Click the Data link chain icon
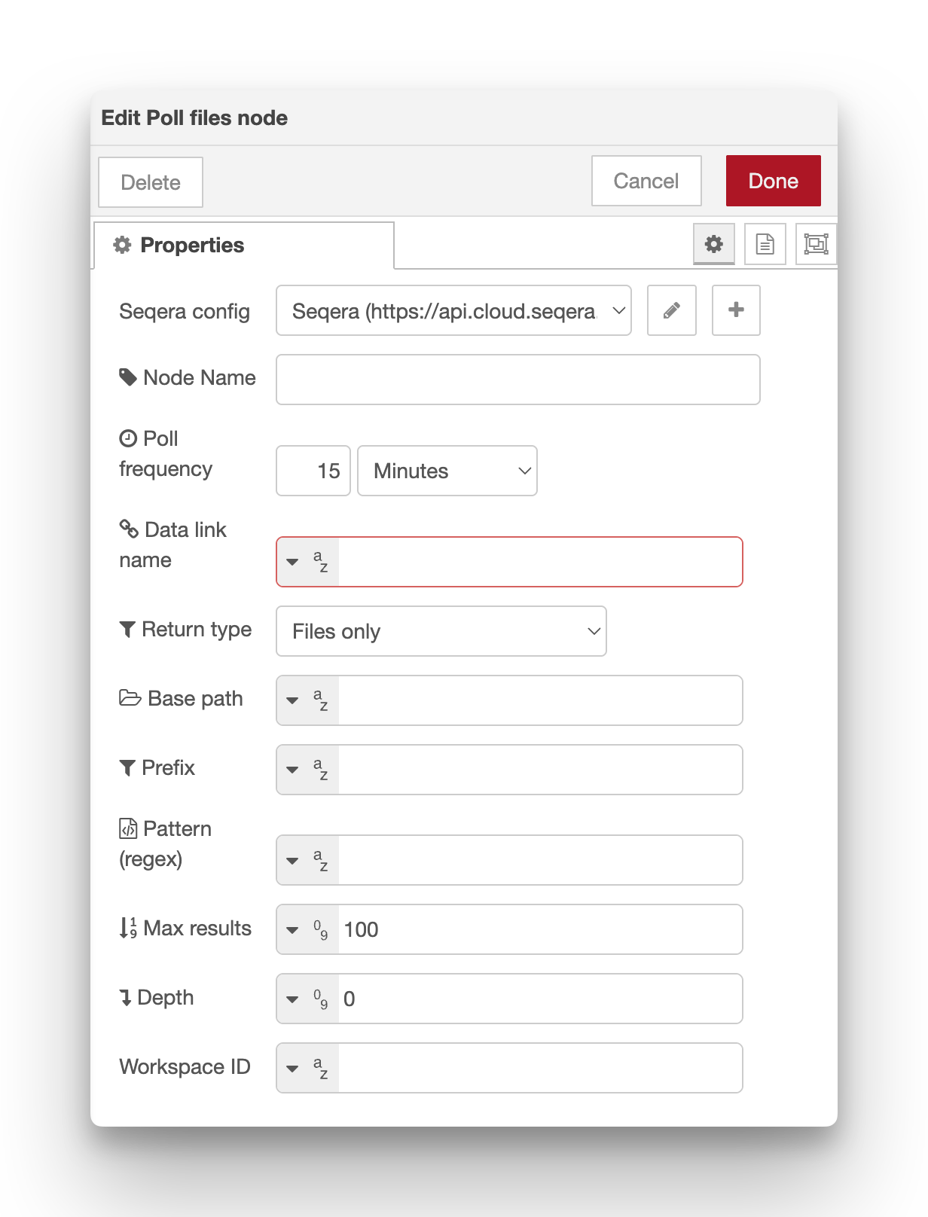The width and height of the screenshot is (928, 1217). 129,529
